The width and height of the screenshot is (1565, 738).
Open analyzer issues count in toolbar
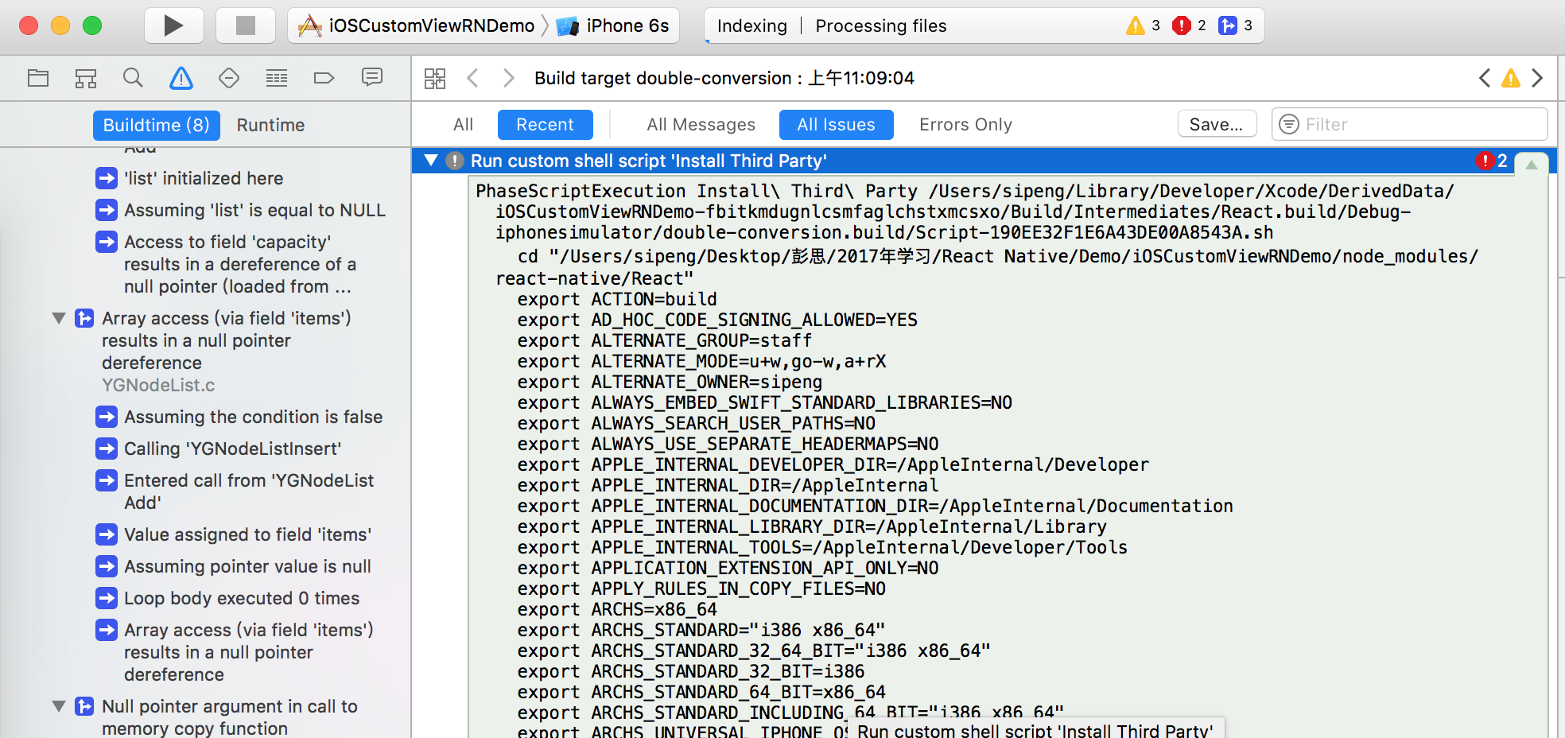1236,25
